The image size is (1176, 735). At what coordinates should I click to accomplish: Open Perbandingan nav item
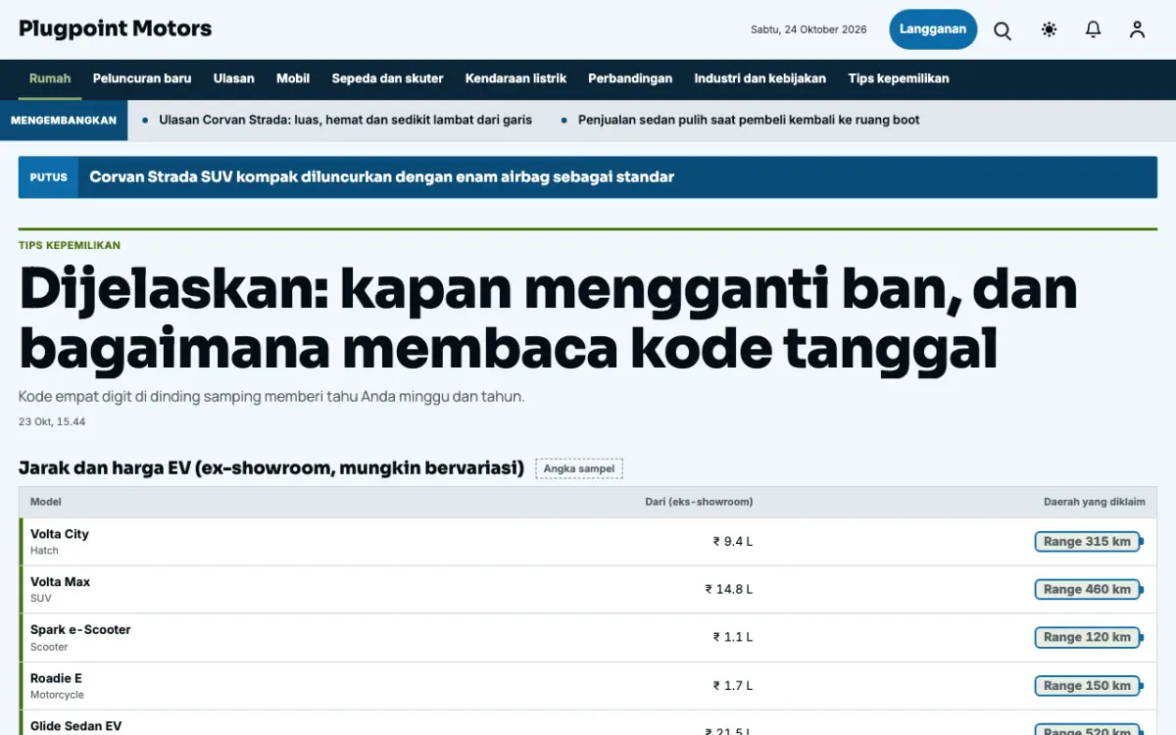pyautogui.click(x=630, y=78)
